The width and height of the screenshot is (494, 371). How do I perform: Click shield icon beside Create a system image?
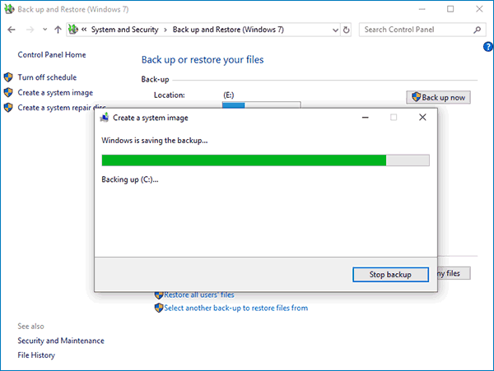[8, 92]
